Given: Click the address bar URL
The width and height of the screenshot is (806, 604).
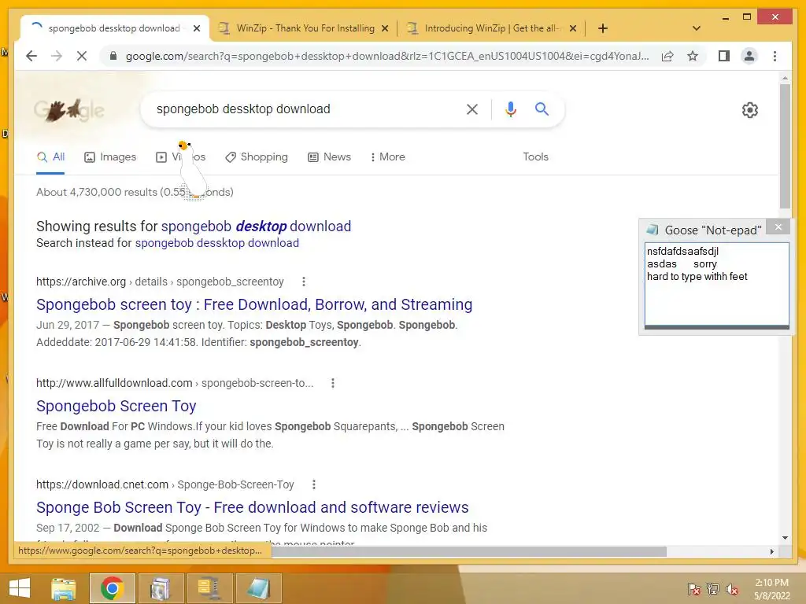Looking at the screenshot, I should pyautogui.click(x=386, y=56).
